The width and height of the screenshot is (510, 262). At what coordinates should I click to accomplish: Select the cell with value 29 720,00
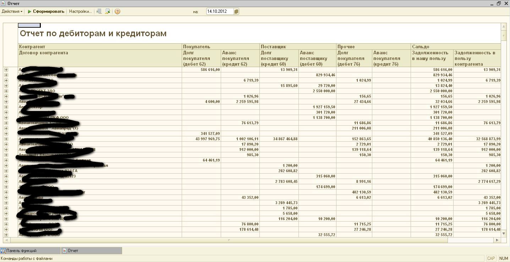pyautogui.click(x=318, y=86)
